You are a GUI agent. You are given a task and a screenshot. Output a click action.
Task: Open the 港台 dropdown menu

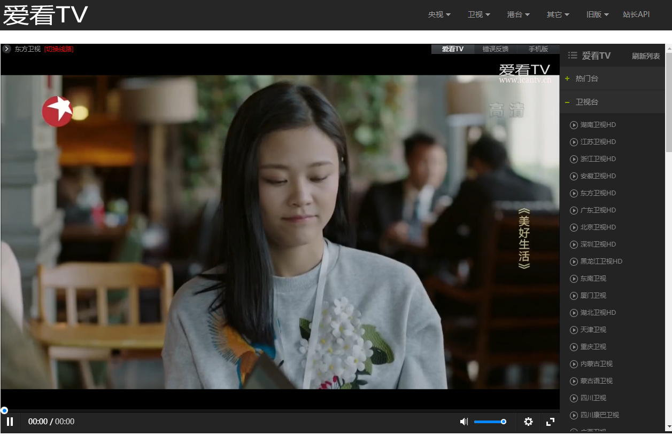(x=518, y=14)
